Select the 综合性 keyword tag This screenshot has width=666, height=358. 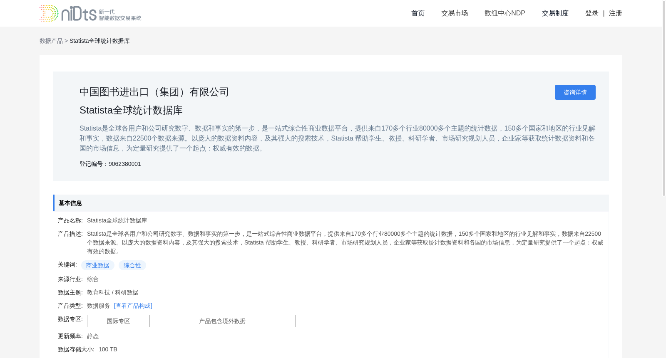point(132,265)
